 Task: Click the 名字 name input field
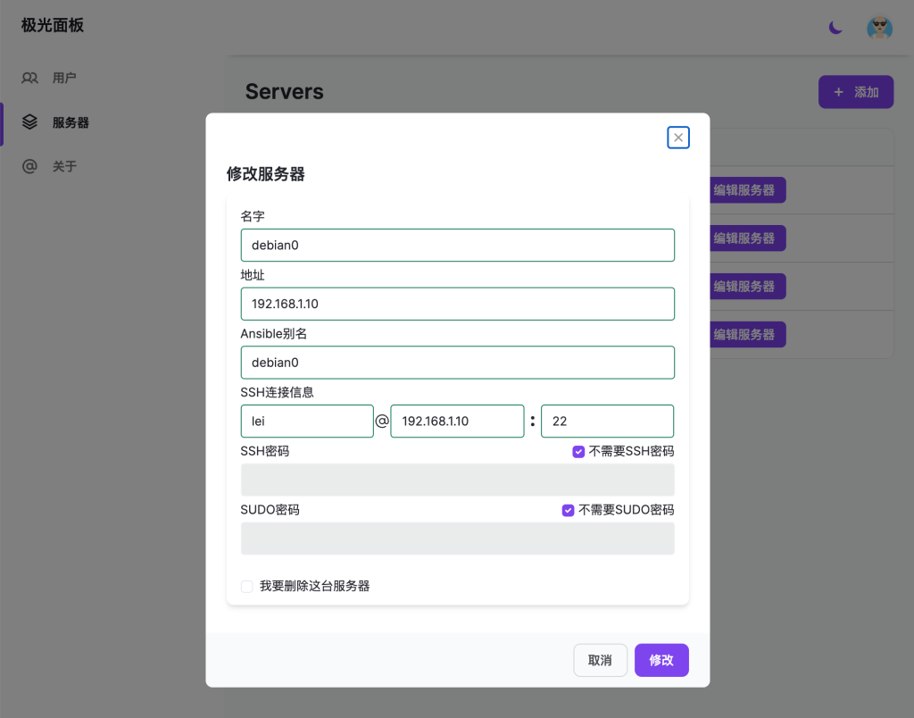click(x=457, y=245)
